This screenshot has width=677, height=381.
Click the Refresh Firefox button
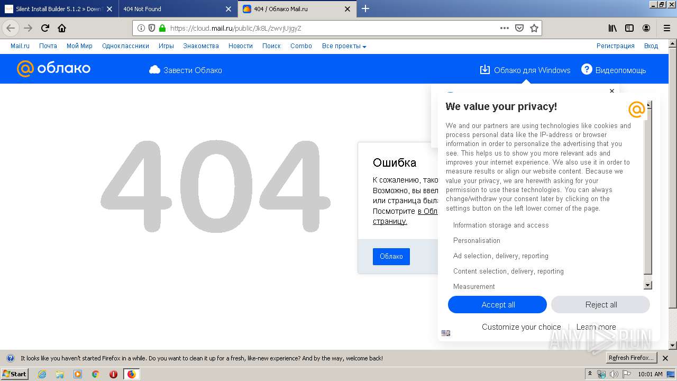631,358
